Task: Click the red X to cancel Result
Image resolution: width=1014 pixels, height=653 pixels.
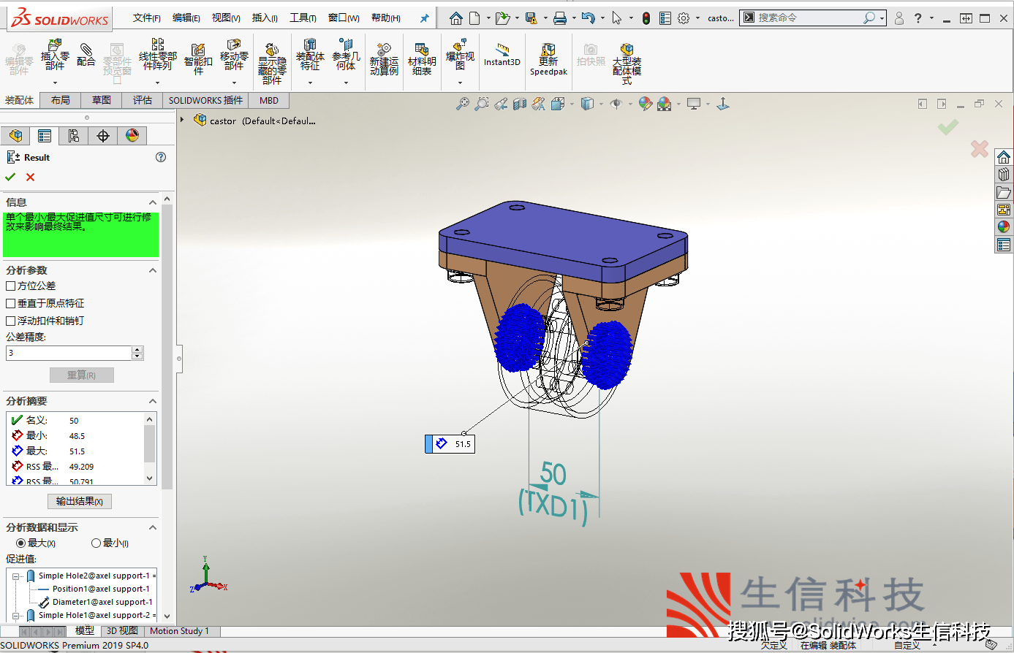Action: (x=30, y=177)
